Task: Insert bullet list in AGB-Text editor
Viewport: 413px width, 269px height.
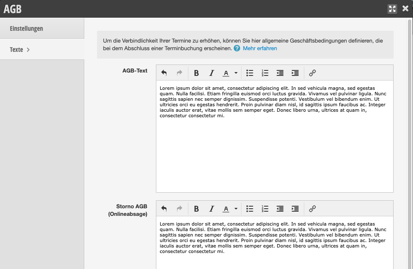Action: 249,73
